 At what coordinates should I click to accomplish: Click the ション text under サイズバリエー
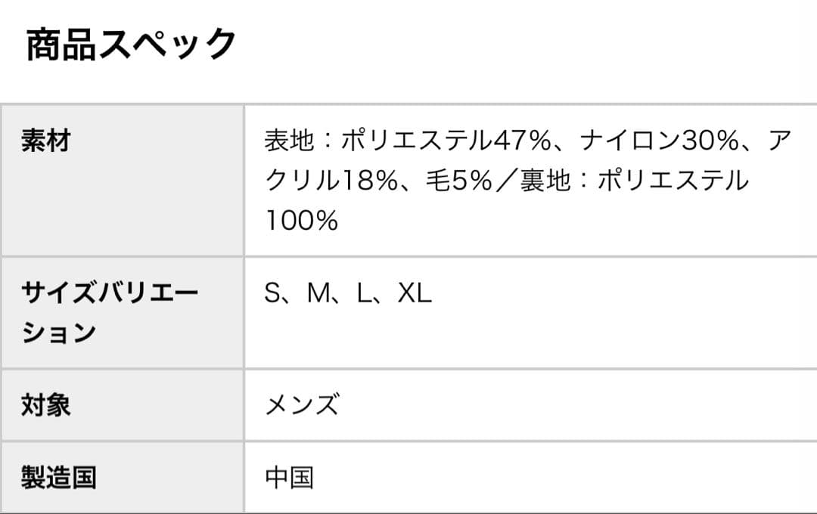click(x=58, y=333)
